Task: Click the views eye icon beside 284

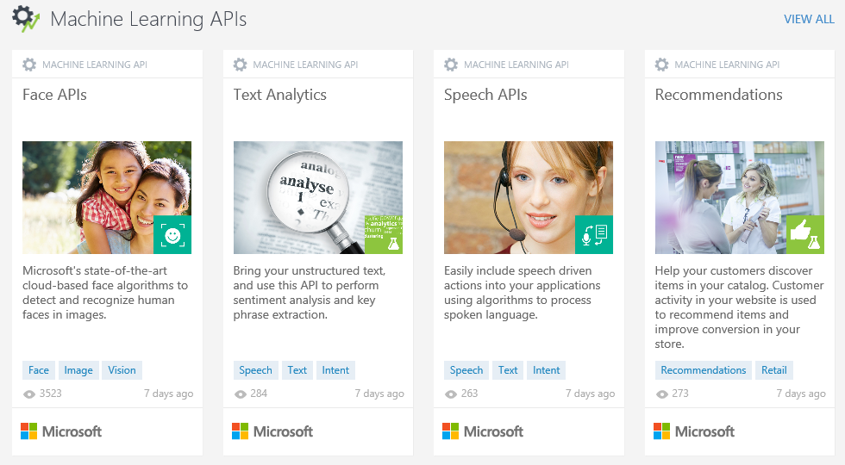Action: pos(241,394)
